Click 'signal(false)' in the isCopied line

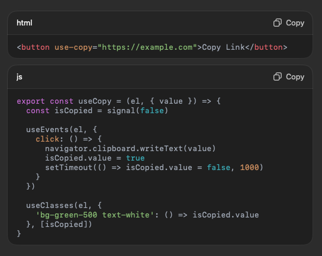137,111
